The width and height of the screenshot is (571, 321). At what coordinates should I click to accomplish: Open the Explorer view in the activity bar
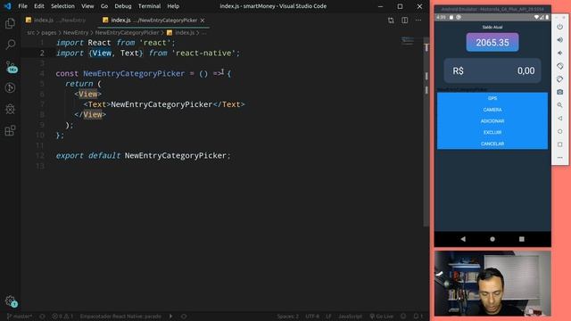(x=10, y=24)
